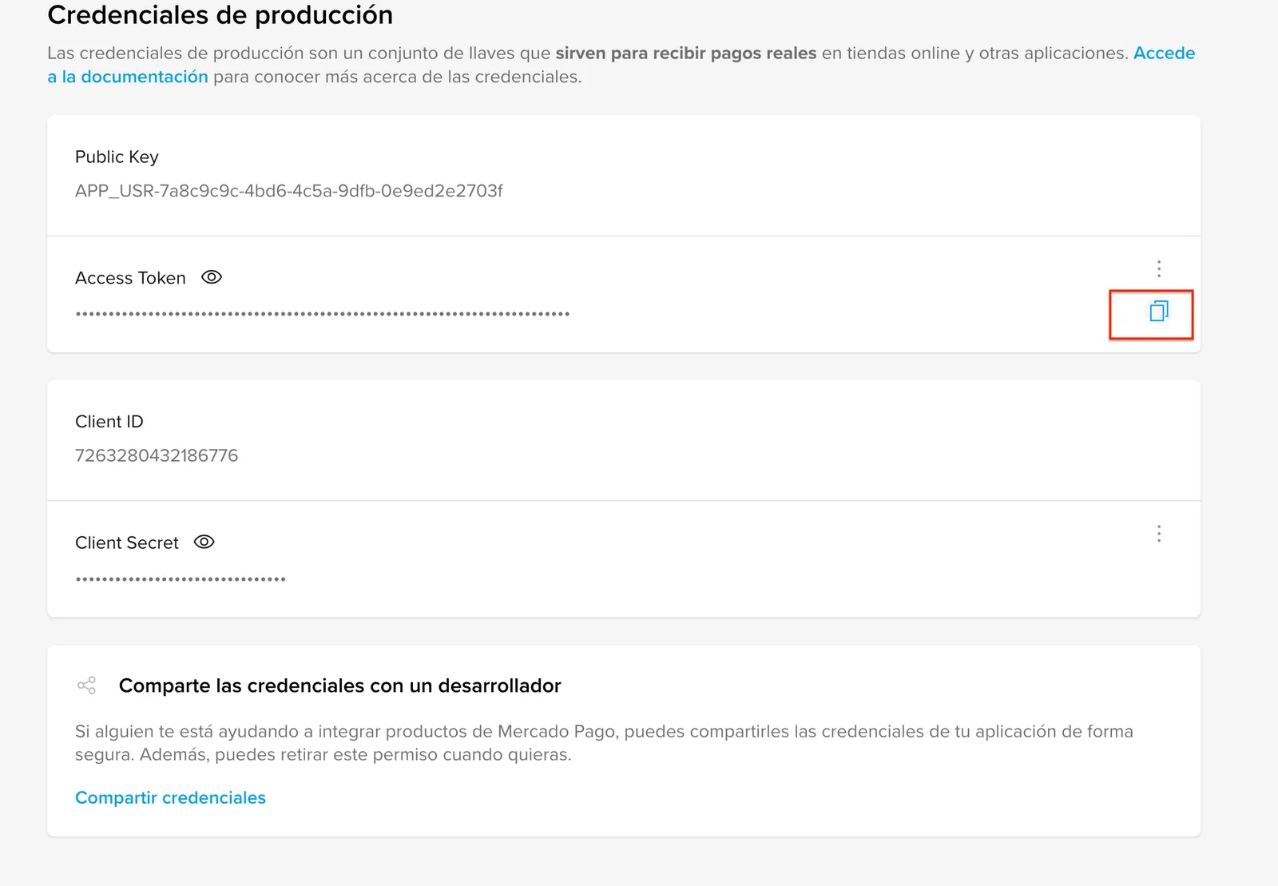The width and height of the screenshot is (1278, 886).
Task: Click the masked Client Secret dots
Action: click(181, 579)
